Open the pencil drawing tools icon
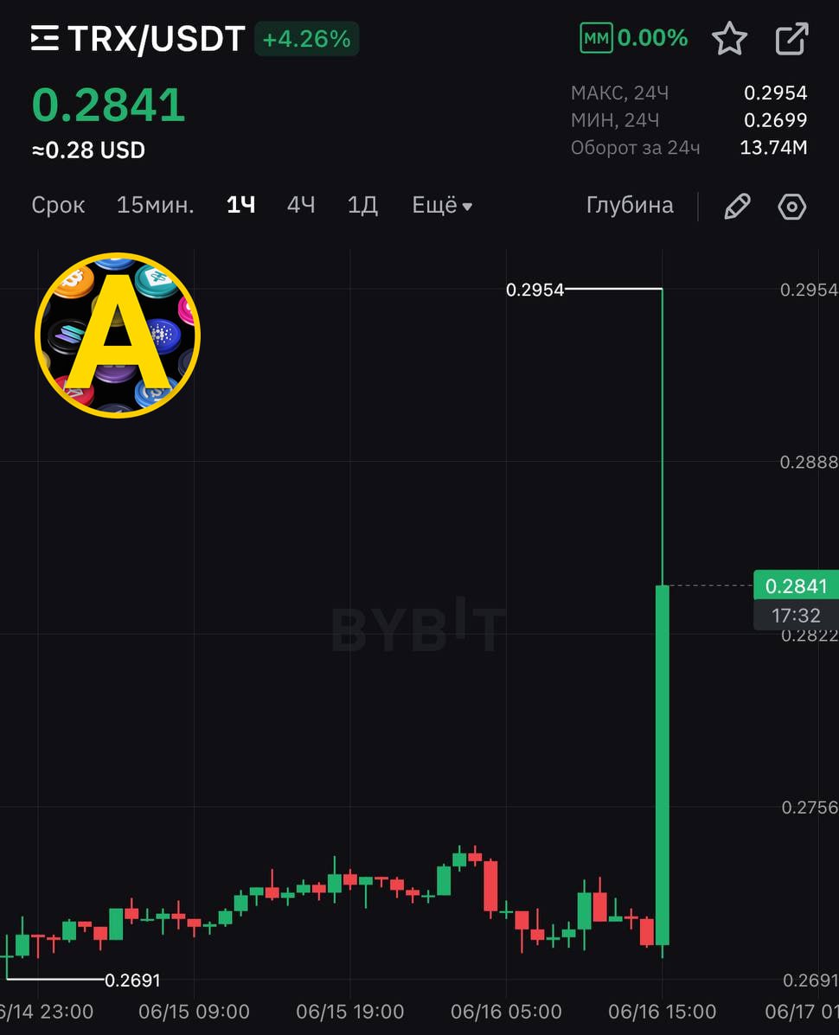 click(737, 206)
